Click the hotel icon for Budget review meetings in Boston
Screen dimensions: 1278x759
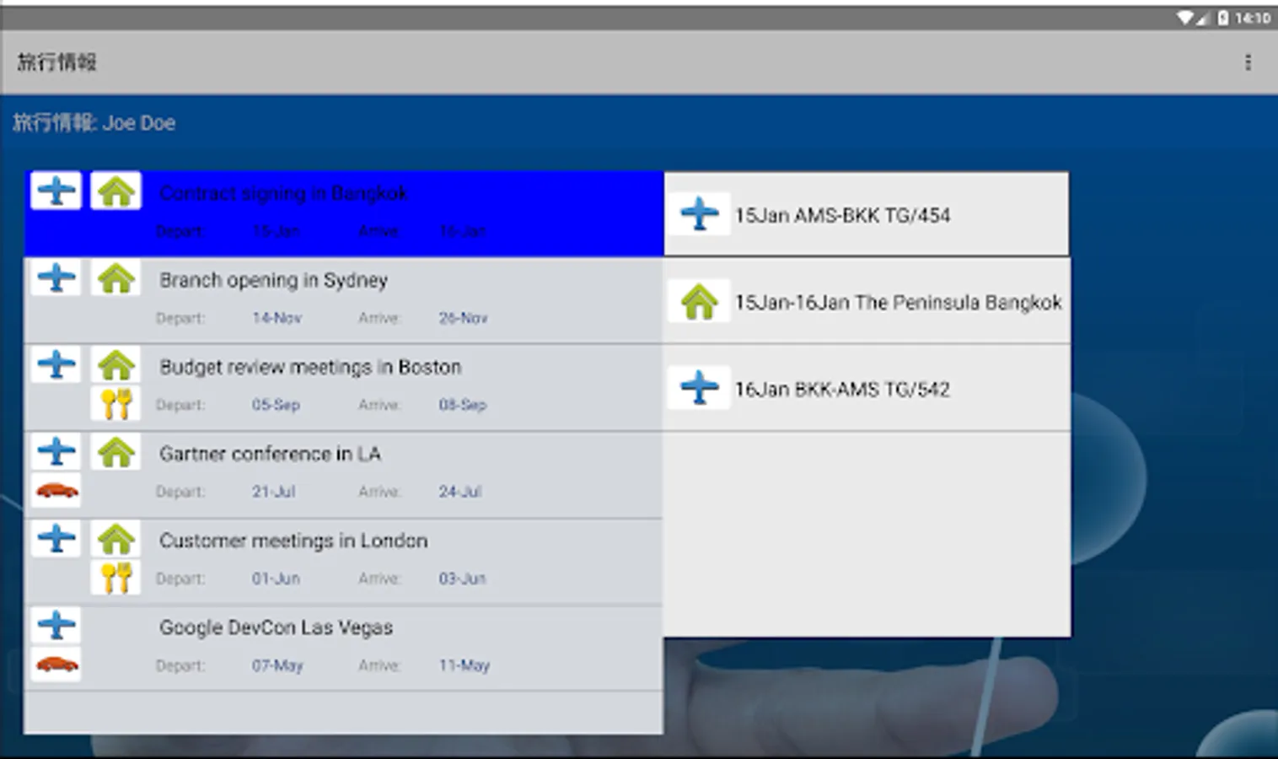coord(115,364)
